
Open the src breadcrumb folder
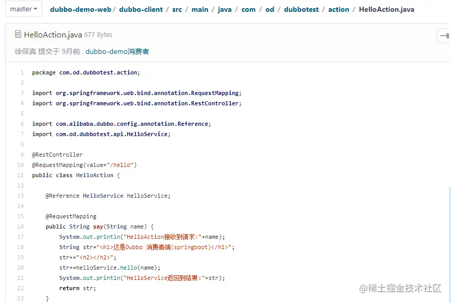[177, 10]
